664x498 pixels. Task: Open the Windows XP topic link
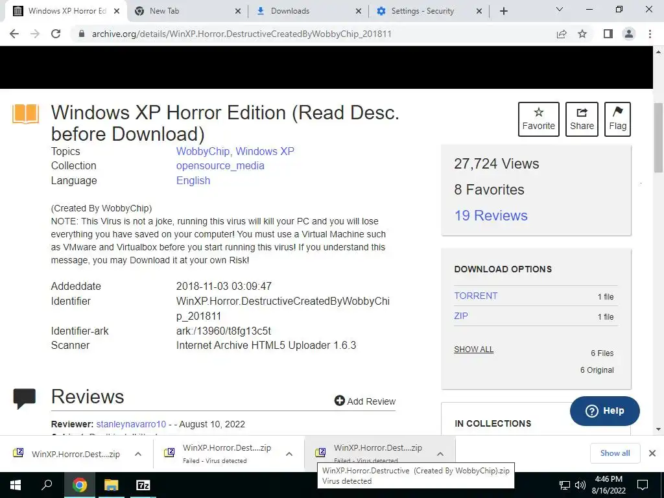(265, 151)
